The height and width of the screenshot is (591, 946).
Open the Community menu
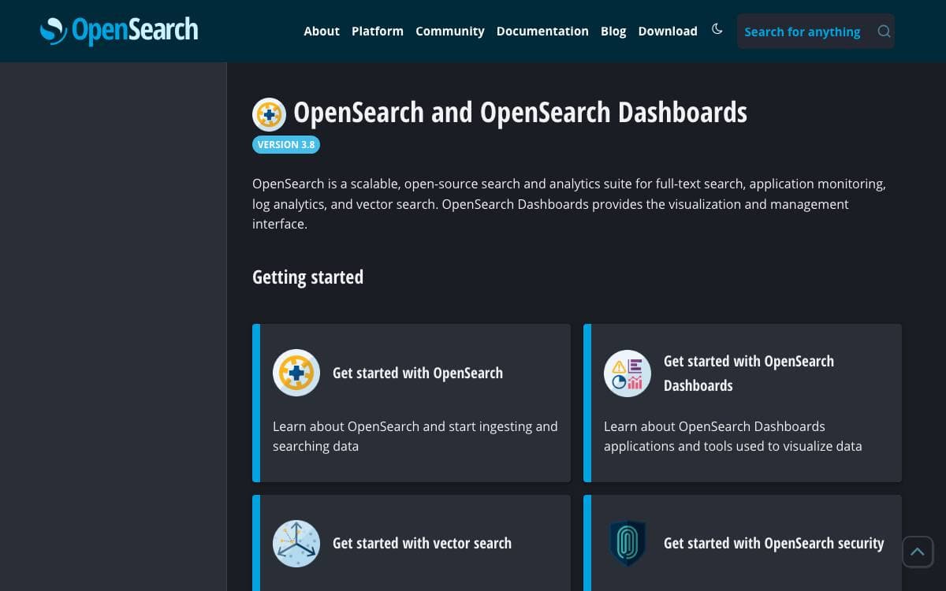[450, 32]
